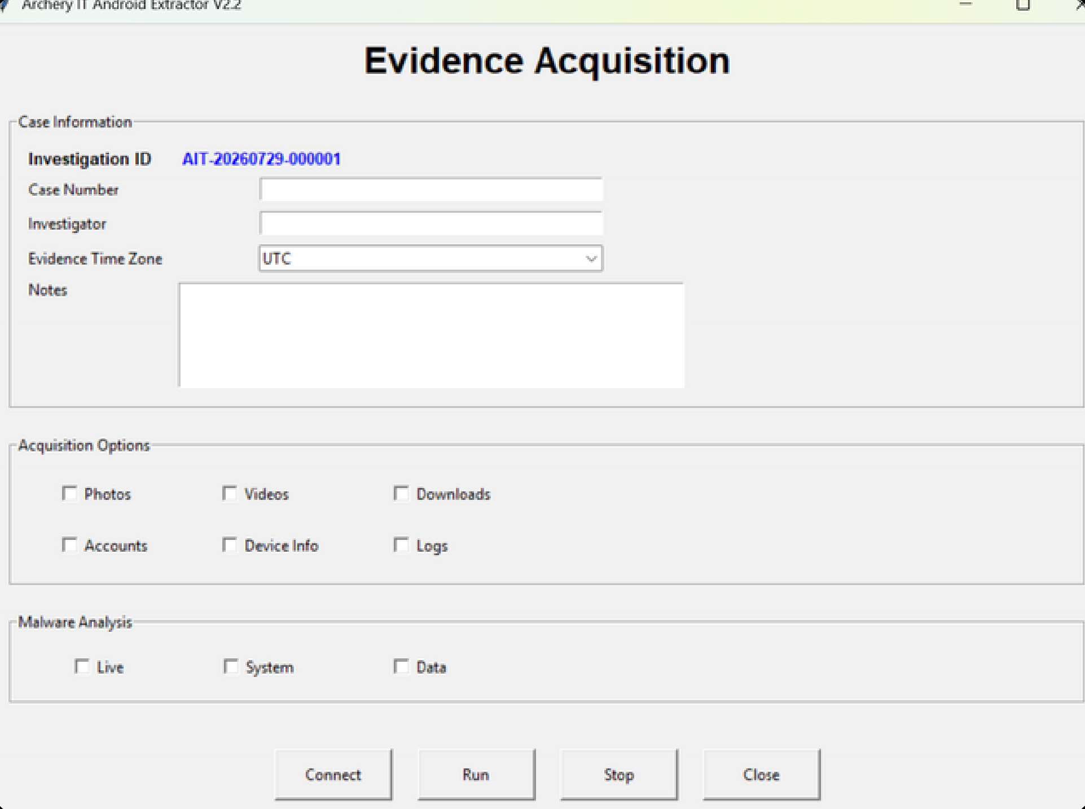Minimize the Android Extractor window
Screen dimensions: 1085x809
966,5
